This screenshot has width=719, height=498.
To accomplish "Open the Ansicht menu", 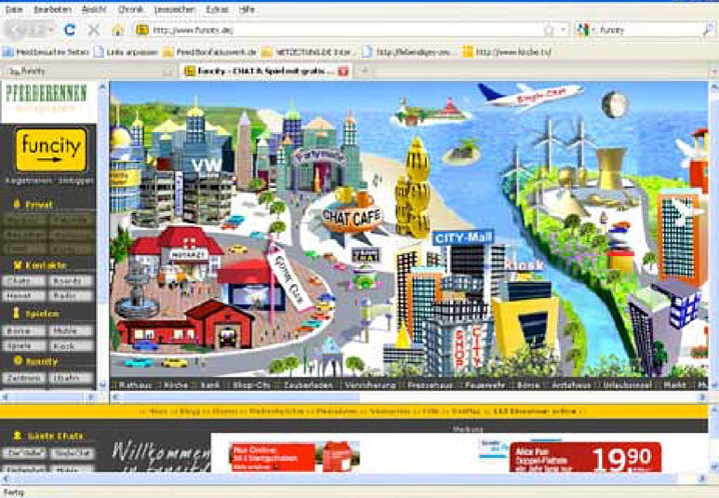I will coord(94,9).
